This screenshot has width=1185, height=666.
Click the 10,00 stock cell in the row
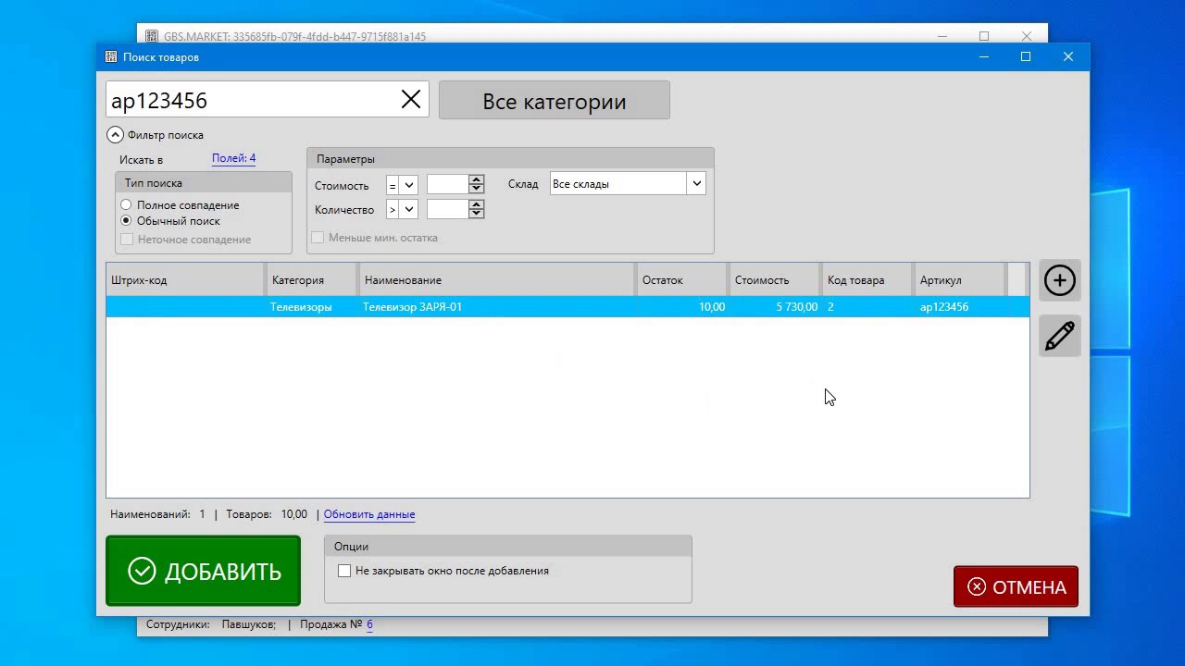tap(681, 307)
